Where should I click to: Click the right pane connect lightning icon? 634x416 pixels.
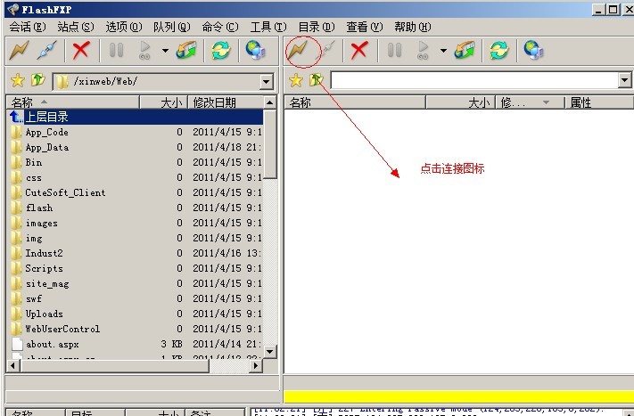tap(299, 51)
